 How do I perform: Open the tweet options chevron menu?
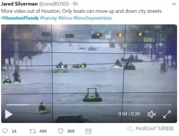174,4
